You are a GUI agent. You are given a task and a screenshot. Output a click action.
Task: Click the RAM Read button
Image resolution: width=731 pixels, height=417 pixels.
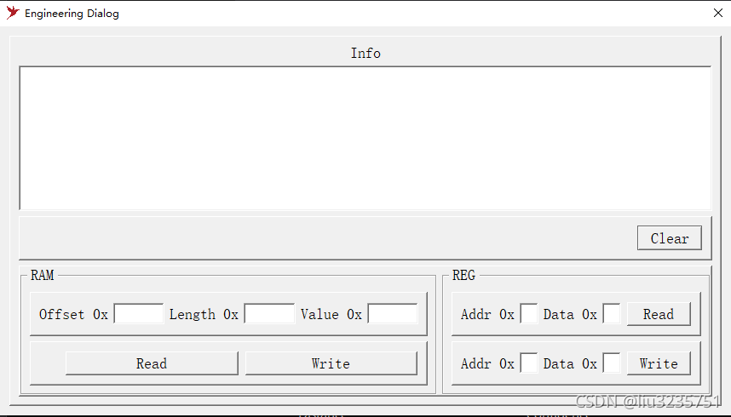point(152,363)
